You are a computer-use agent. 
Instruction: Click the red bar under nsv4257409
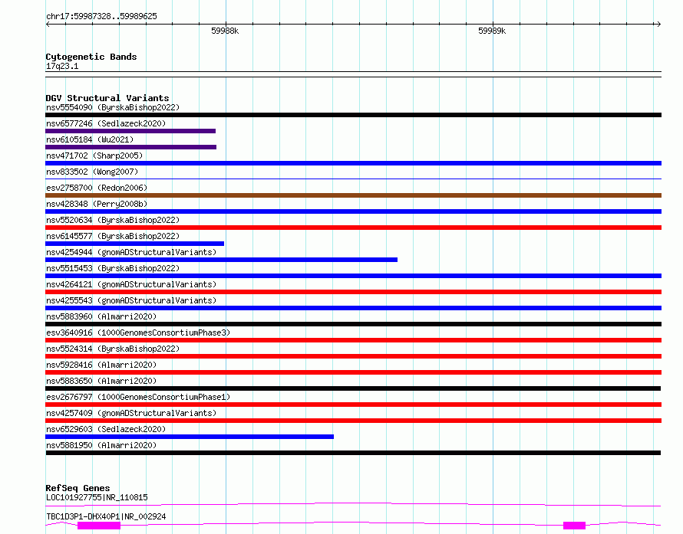coord(353,421)
